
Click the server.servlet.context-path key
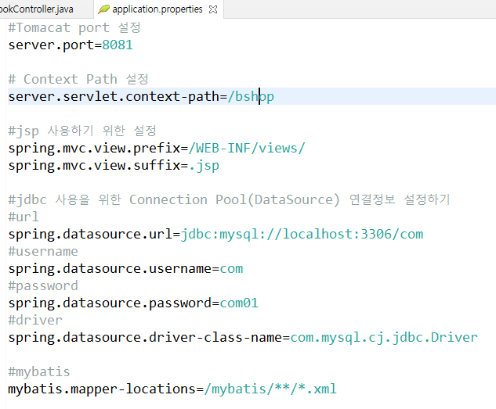(114, 96)
